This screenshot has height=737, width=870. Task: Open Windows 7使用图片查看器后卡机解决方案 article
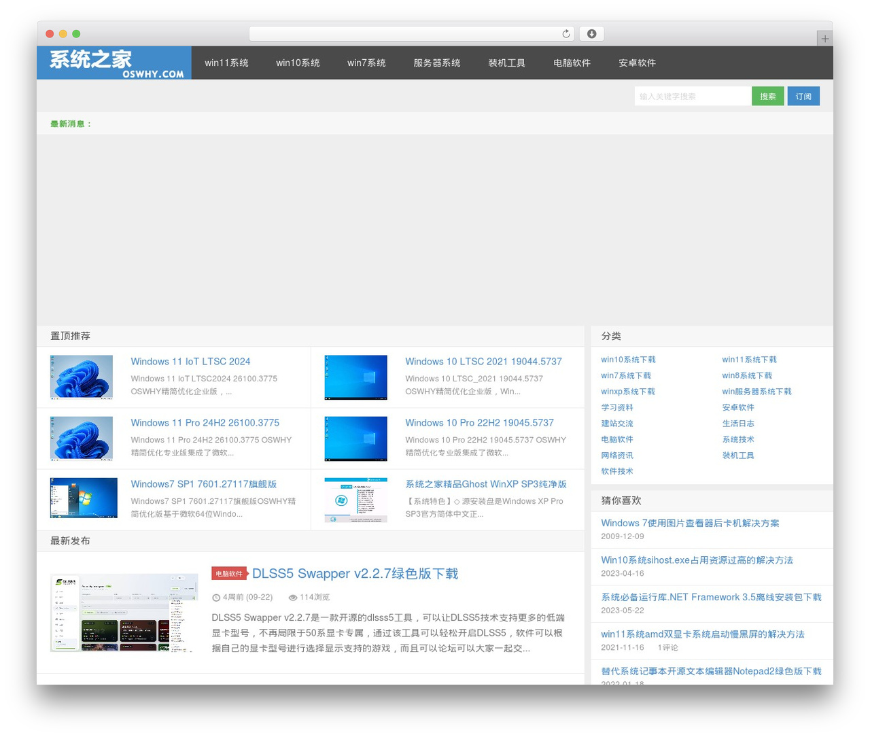(690, 524)
